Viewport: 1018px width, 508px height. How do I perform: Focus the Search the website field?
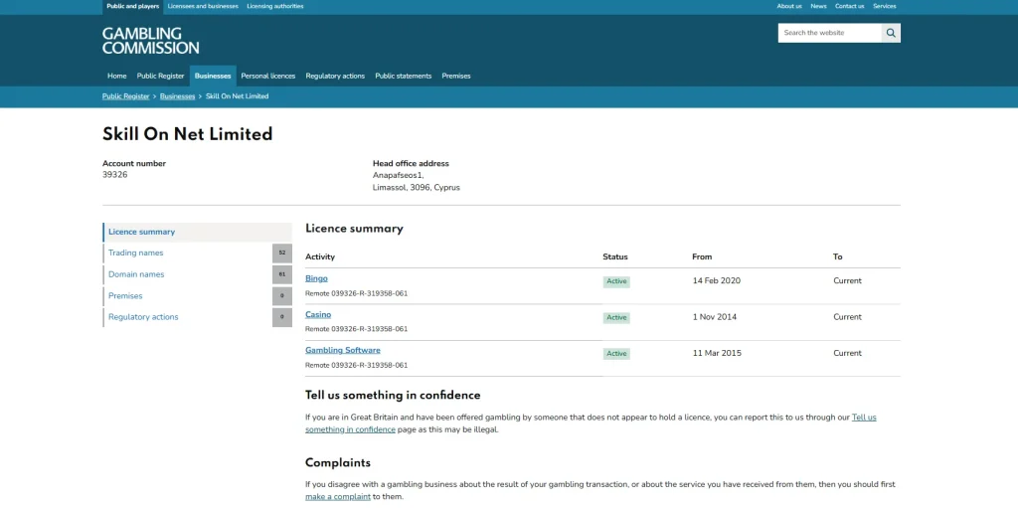[x=830, y=33]
